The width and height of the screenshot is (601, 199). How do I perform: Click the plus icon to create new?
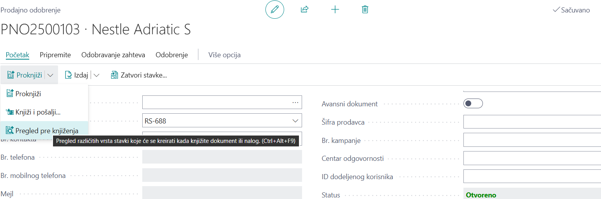tap(335, 10)
